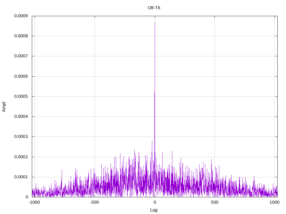
Task: Click the 0.0009 y-axis tick label
Action: click(21, 16)
